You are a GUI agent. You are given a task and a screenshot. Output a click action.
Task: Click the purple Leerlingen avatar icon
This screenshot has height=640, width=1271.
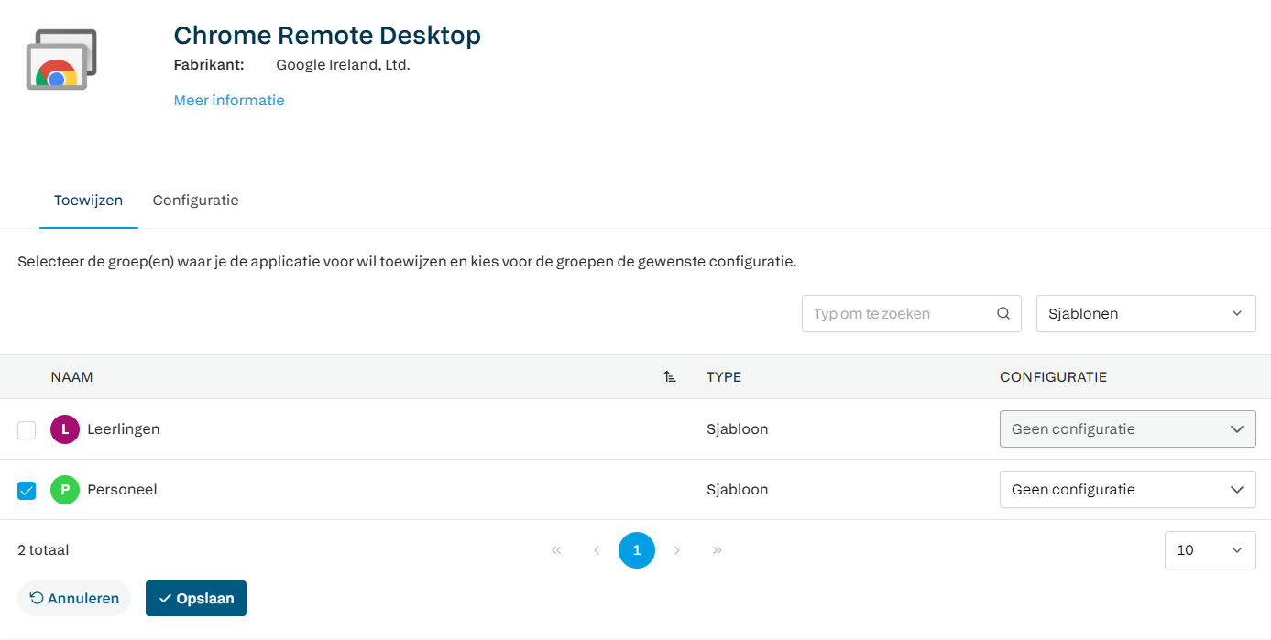click(65, 429)
